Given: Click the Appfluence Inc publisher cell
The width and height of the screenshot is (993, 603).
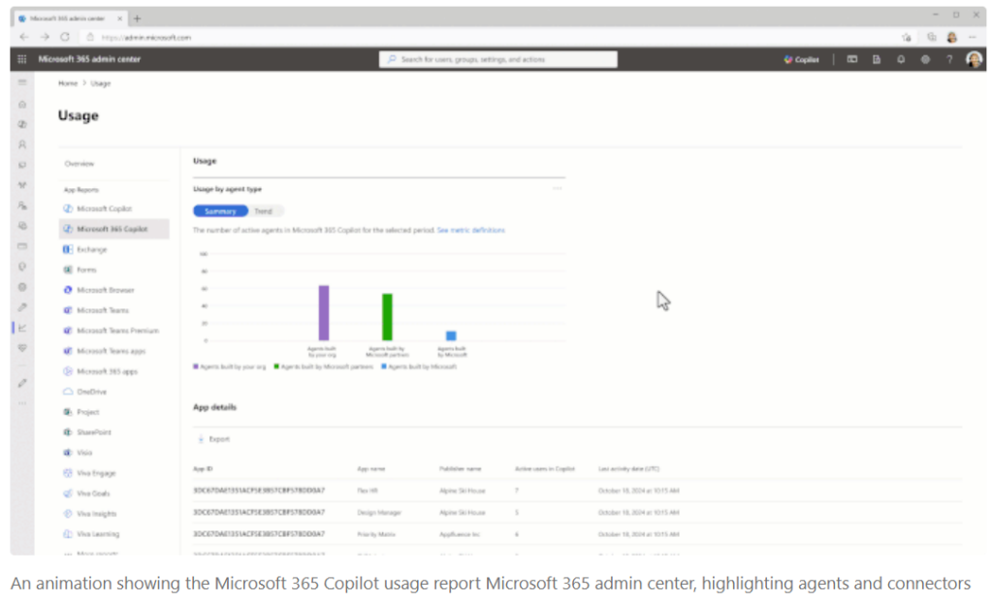Looking at the screenshot, I should coord(460,534).
